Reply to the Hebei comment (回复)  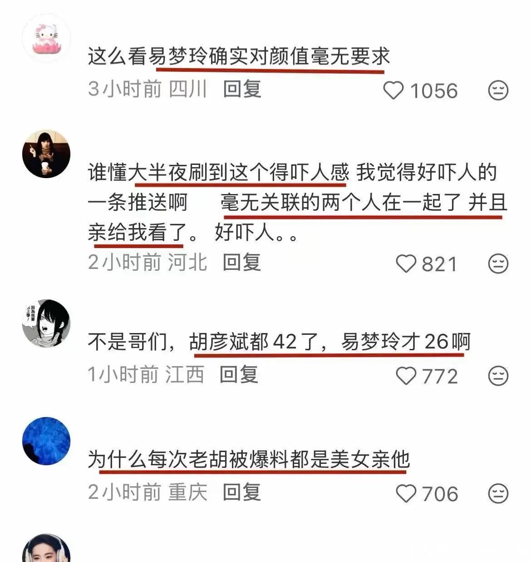(242, 262)
